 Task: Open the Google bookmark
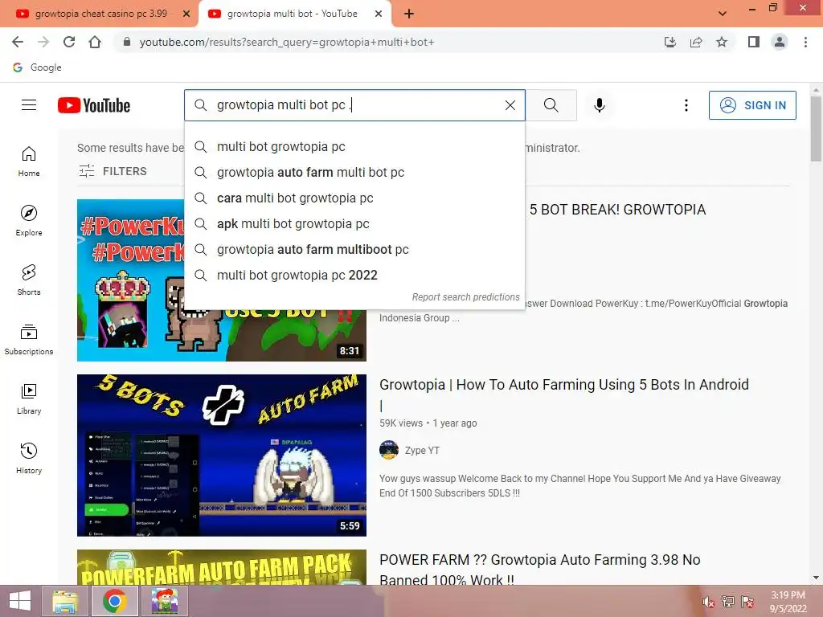pyautogui.click(x=37, y=67)
